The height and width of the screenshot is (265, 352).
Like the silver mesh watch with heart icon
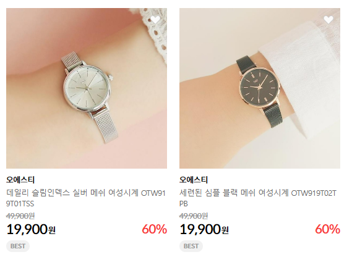click(155, 20)
